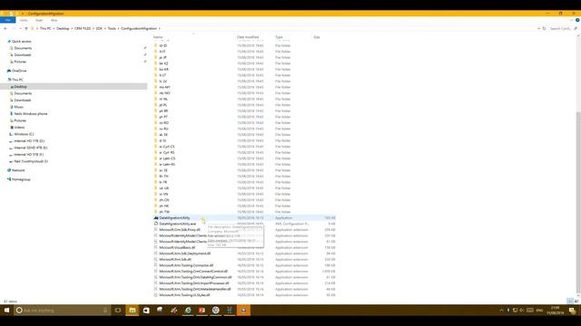Select Microsoft.Xrm.Tooling.CrmConnectControl.dll file
Viewport: 581px width, 326px height.
[x=193, y=271]
